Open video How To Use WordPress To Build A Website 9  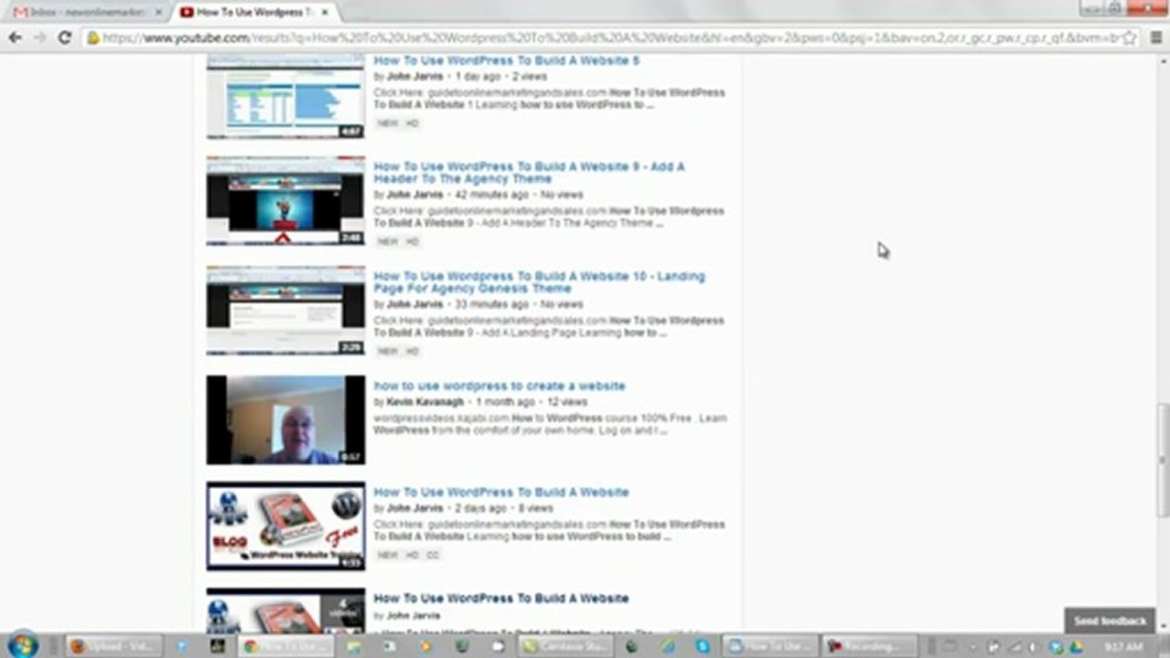[x=529, y=173]
